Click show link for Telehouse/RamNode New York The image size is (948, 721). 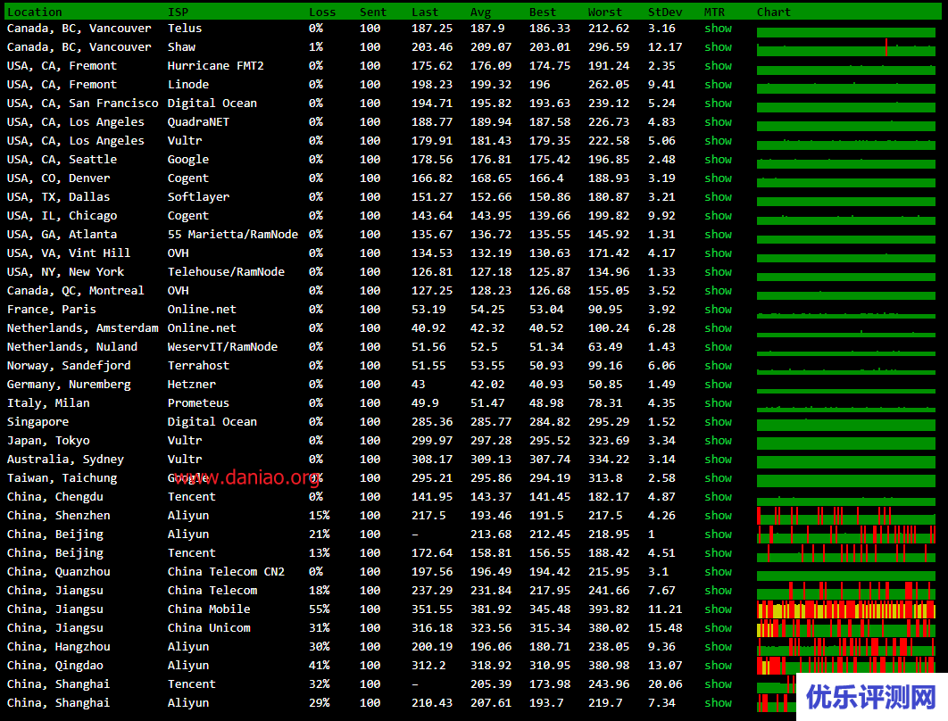pos(718,272)
